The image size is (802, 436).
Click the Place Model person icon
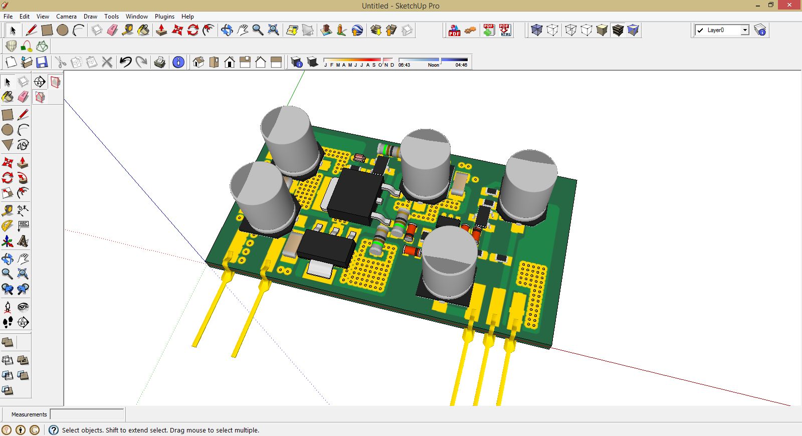342,30
